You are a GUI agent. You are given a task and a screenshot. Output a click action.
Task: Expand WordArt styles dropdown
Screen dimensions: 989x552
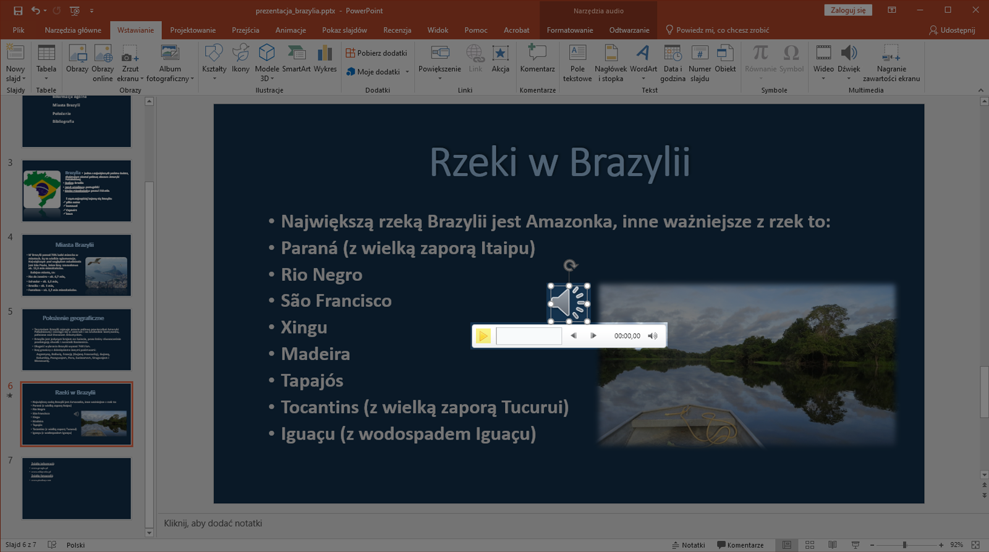click(x=643, y=79)
